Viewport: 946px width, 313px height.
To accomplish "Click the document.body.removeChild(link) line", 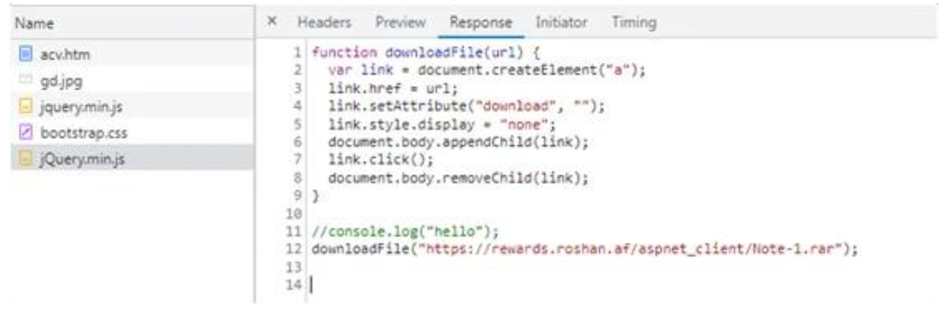I will [x=458, y=179].
